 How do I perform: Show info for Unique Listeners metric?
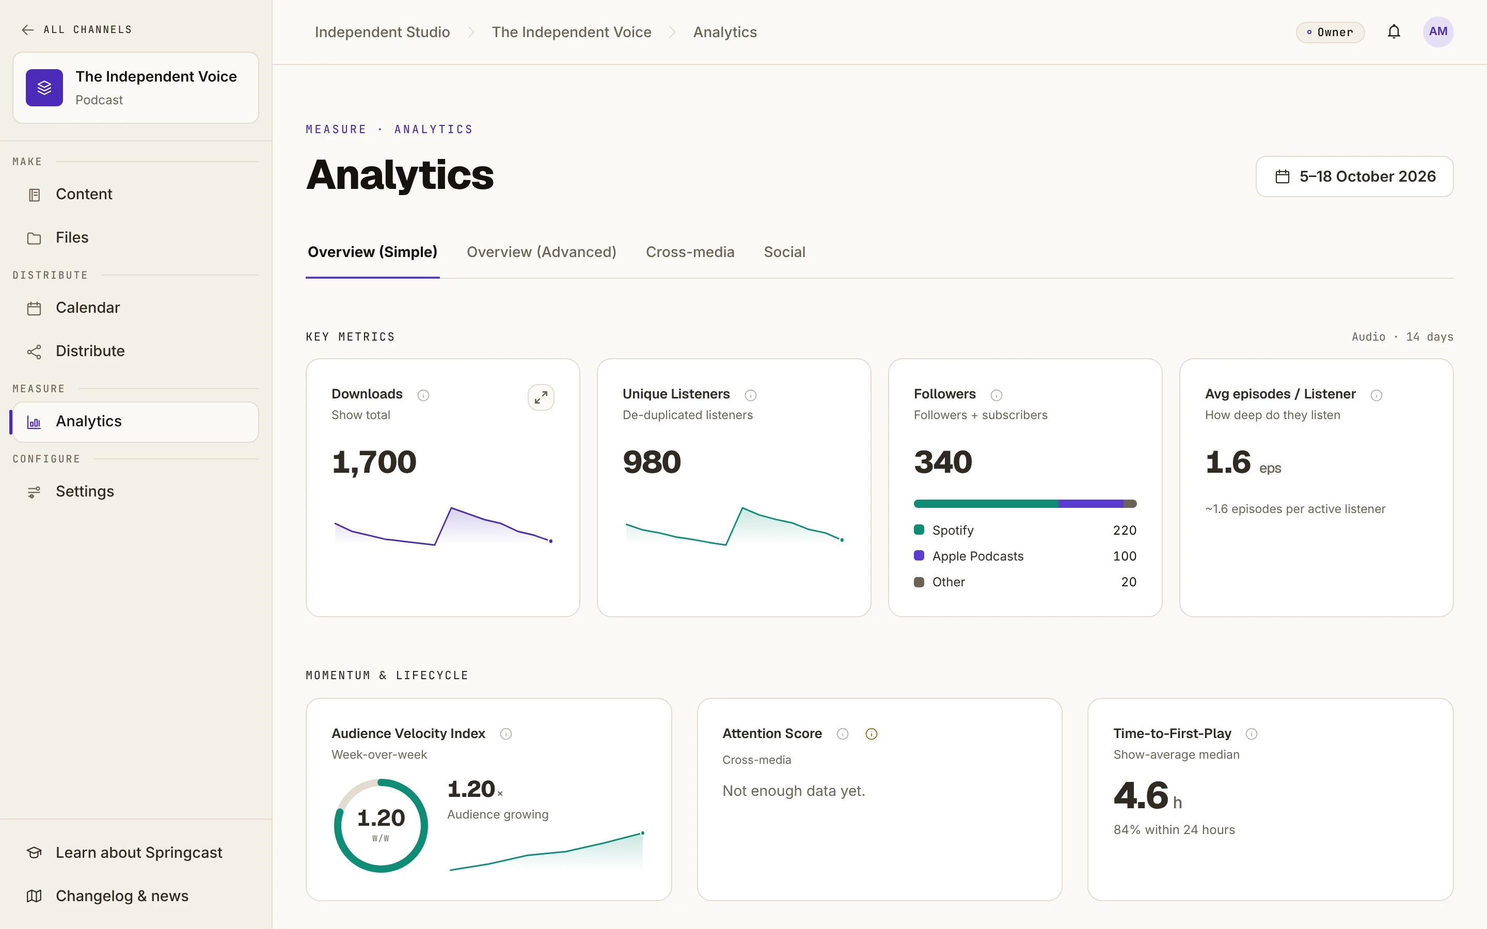tap(750, 395)
